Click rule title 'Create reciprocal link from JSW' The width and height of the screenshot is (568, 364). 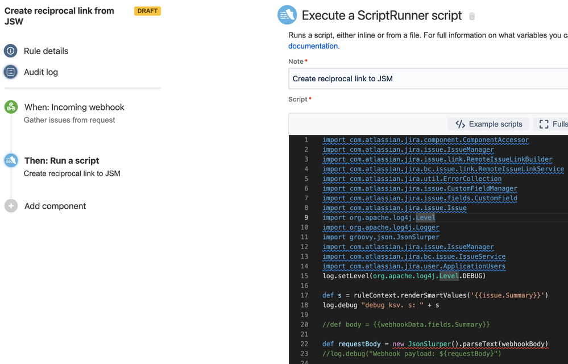[x=59, y=16]
